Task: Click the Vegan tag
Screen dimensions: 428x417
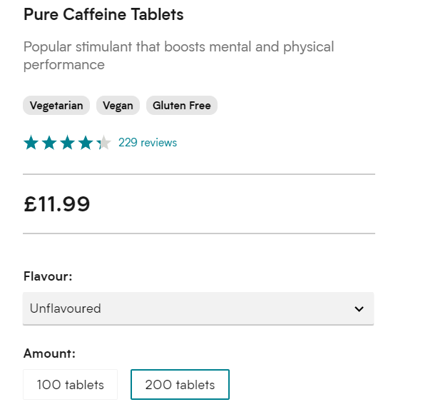Action: click(x=118, y=106)
